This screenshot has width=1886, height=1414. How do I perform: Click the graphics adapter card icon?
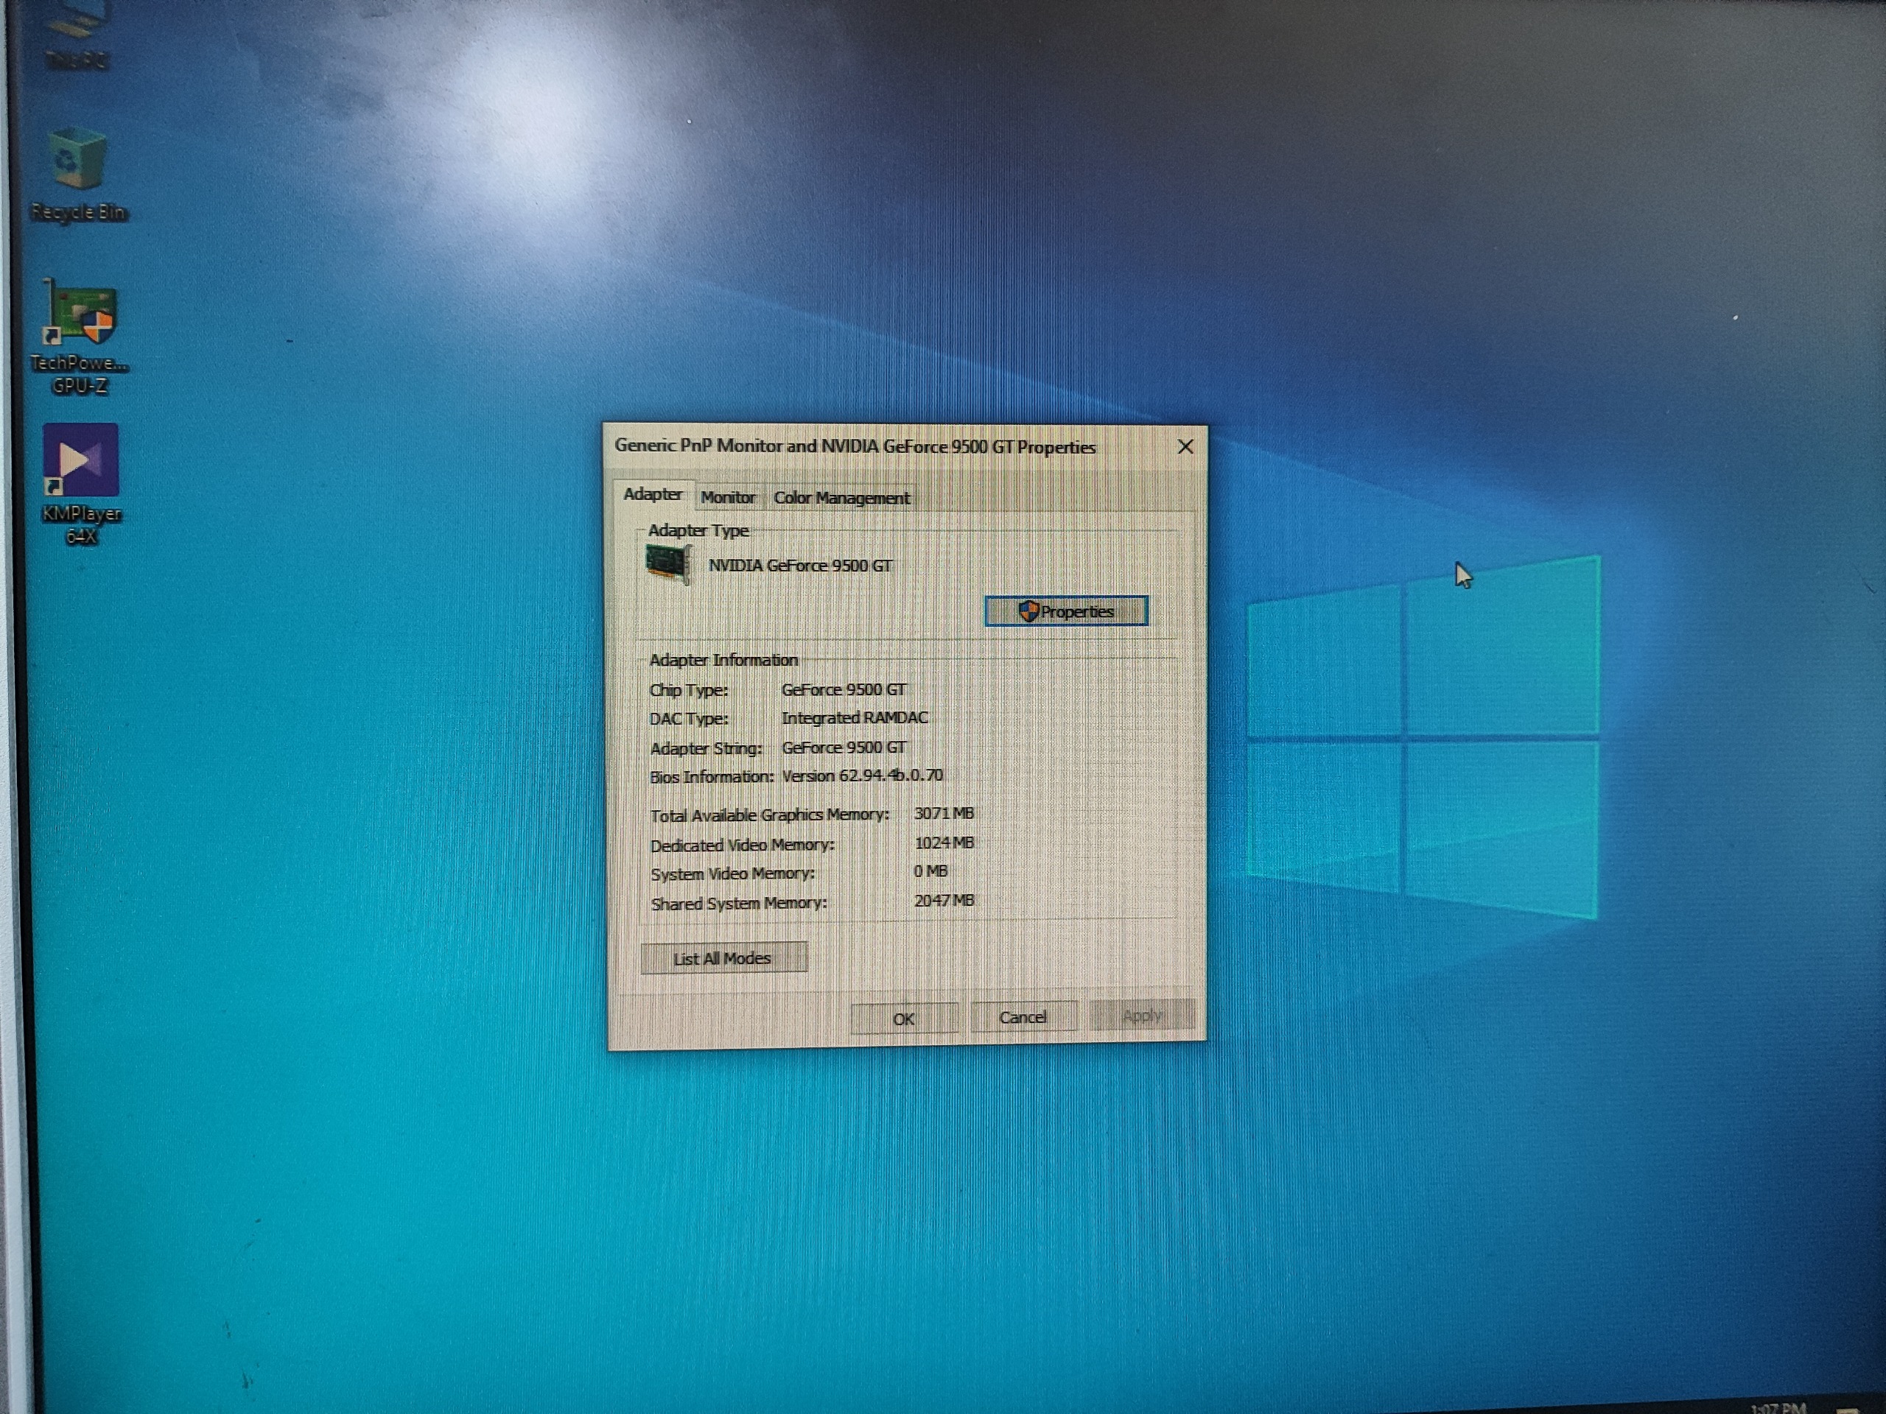667,564
